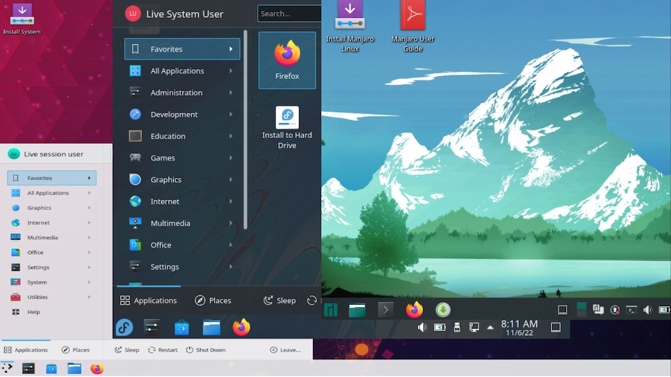Open settings sliders icon in light taskbar

point(29,368)
